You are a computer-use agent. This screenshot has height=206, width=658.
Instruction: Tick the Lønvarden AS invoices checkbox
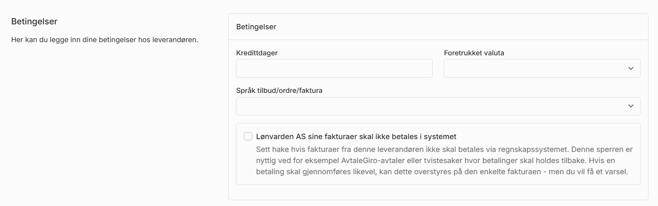(x=248, y=136)
